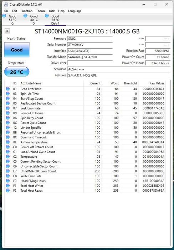The image size is (174, 250).
Task: Click the CrystalDiskInfo app icon in title bar
Action: click(6, 4)
